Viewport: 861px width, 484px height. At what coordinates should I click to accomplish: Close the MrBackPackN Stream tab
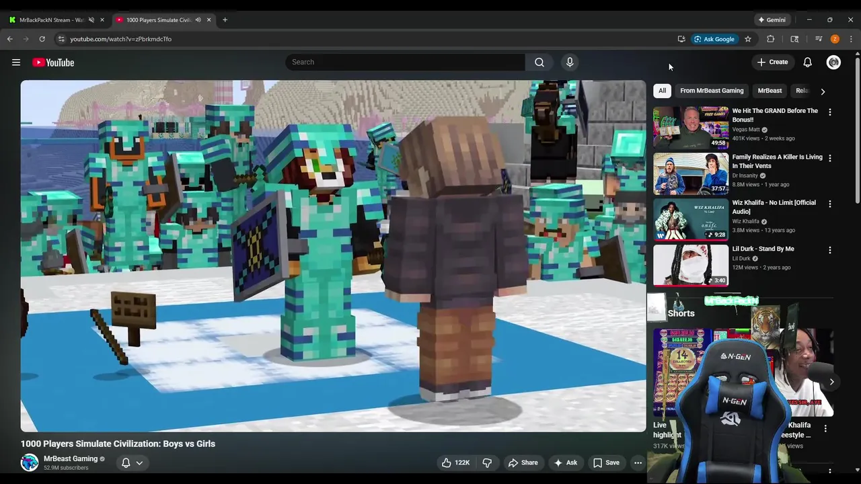coord(102,20)
